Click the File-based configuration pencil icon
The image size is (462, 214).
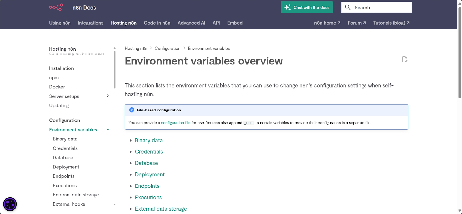(x=132, y=110)
